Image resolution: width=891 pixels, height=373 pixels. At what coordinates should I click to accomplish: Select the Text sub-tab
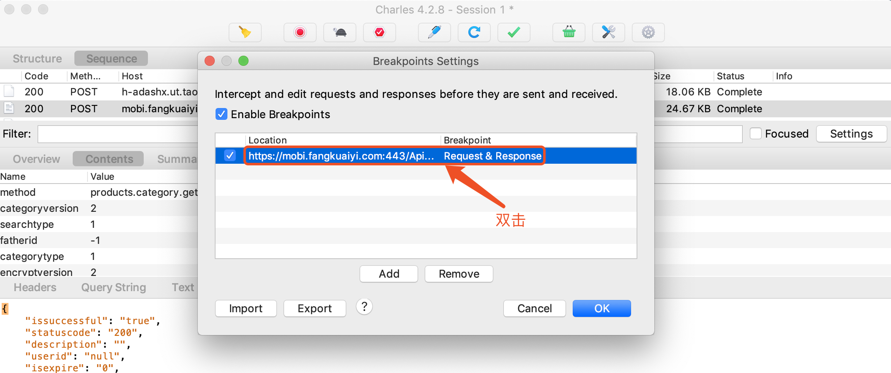click(183, 287)
